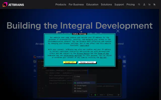Image resolution: width=161 pixels, height=100 pixels.
Task: Click the IntelliJ IDEA logo in mockup
Action: coord(35,57)
